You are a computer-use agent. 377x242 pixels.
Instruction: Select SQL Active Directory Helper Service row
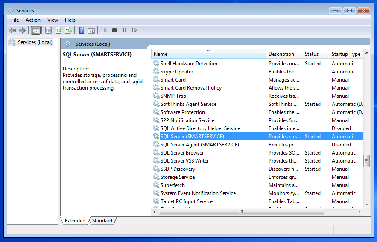pyautogui.click(x=257, y=128)
